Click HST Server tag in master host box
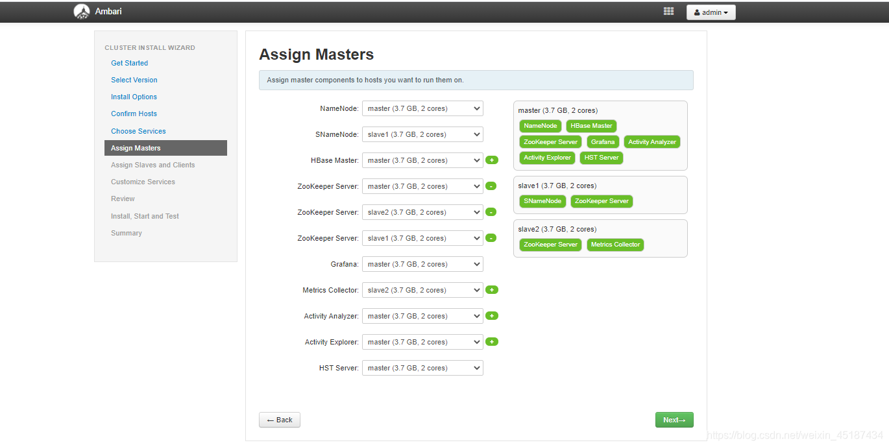 [602, 158]
